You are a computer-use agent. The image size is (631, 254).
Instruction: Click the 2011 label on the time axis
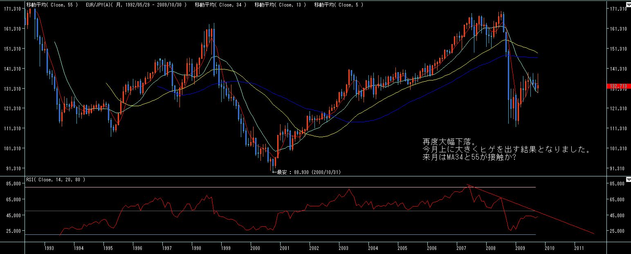579,248
